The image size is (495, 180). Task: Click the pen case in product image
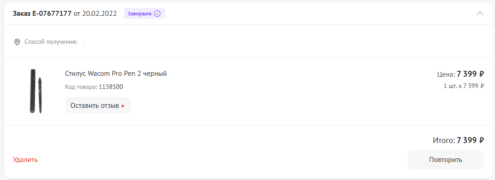33,91
